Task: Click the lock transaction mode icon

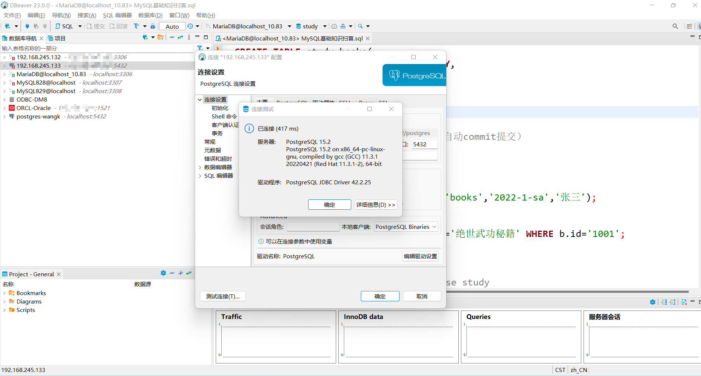Action: 153,26
